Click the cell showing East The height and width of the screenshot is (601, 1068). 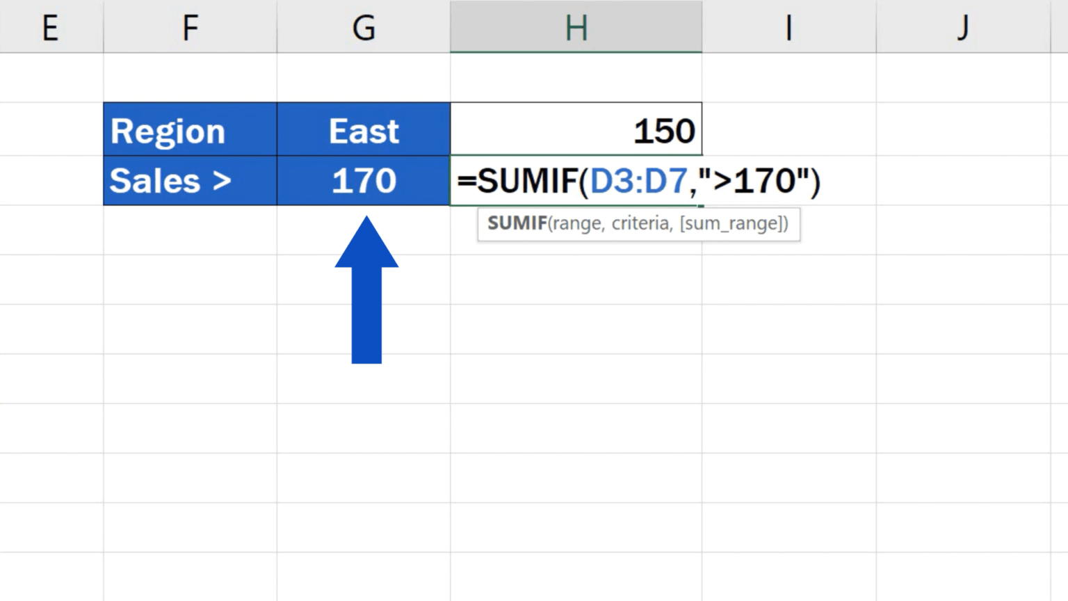(x=363, y=129)
